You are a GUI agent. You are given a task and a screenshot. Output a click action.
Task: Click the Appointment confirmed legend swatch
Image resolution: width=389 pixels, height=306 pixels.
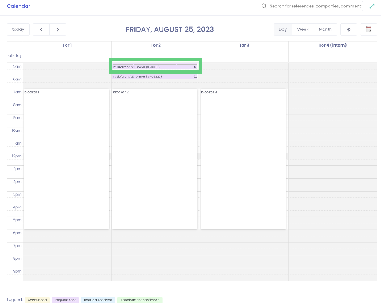140,300
